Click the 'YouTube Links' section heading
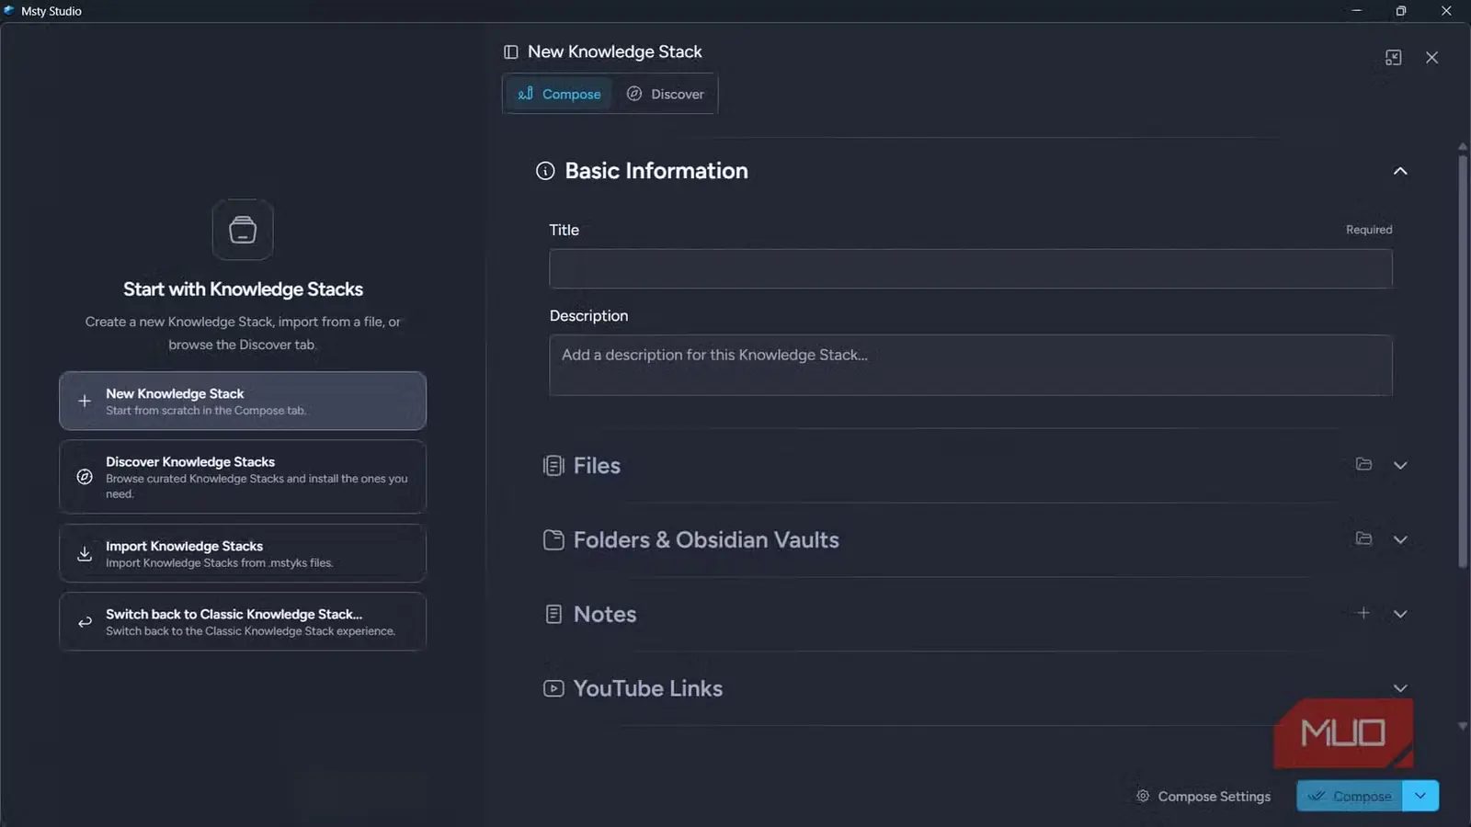The width and height of the screenshot is (1471, 827). pyautogui.click(x=648, y=688)
